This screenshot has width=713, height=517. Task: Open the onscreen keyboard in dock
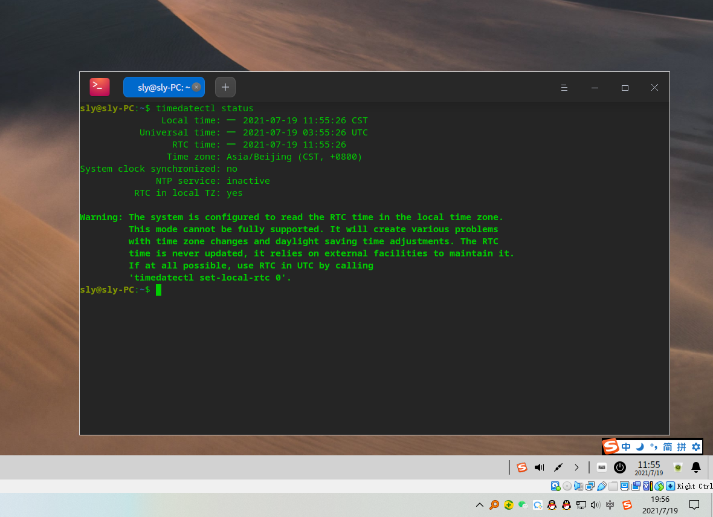click(x=602, y=467)
